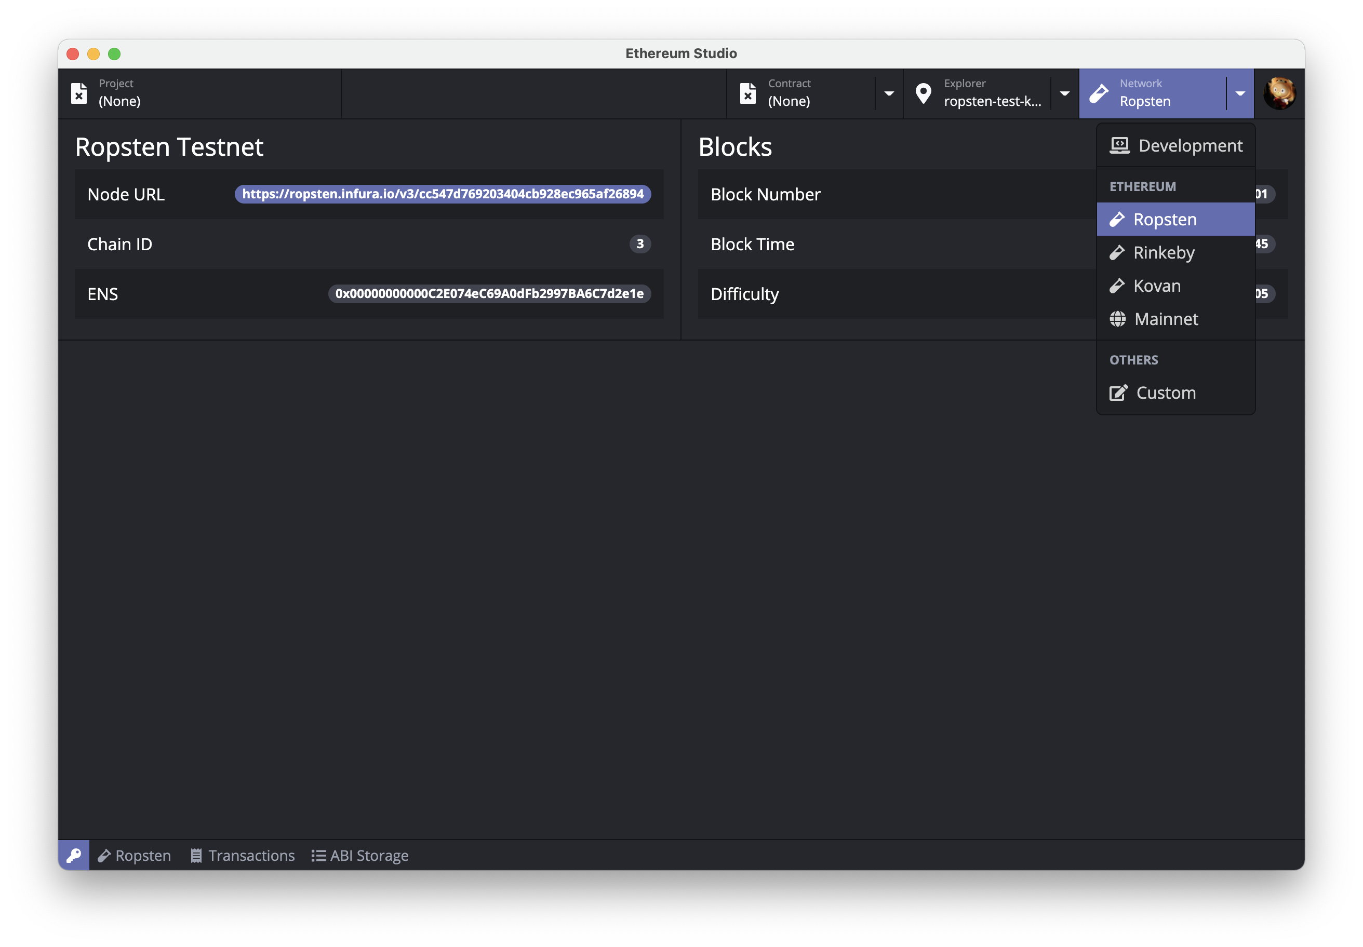The image size is (1363, 947).
Task: Click the Network brush icon in toolbar
Action: pyautogui.click(x=1099, y=93)
